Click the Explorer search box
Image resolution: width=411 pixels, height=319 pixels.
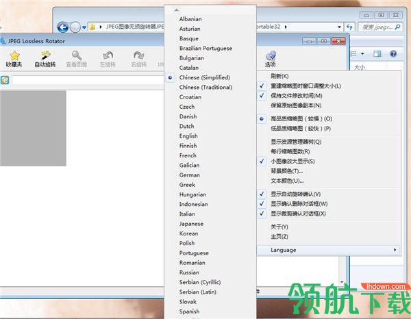(380, 27)
